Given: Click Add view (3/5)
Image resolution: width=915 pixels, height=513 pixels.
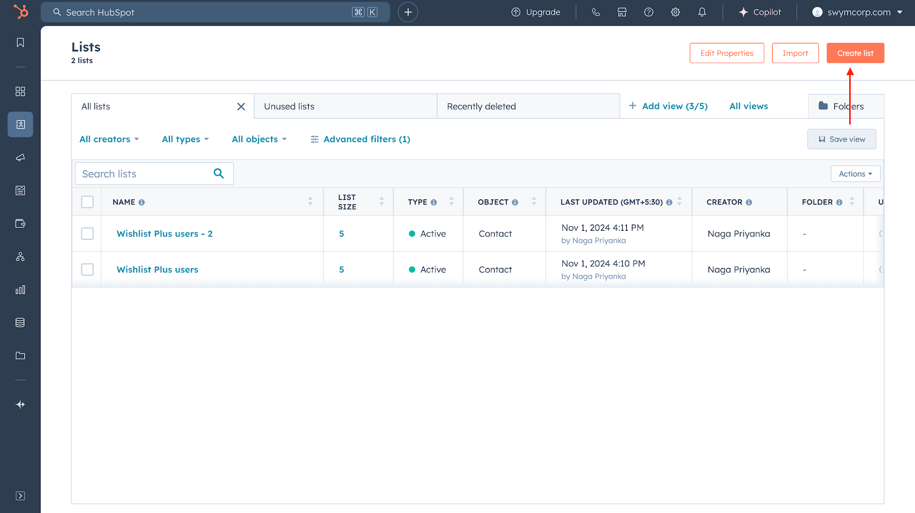Looking at the screenshot, I should pos(668,106).
